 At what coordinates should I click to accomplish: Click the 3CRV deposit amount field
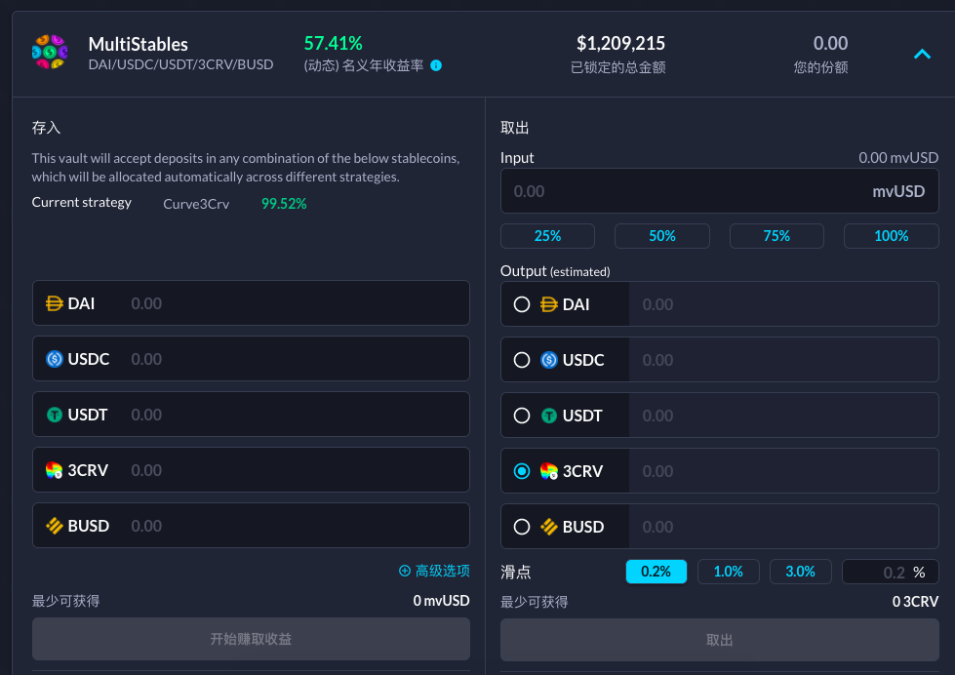(x=251, y=470)
